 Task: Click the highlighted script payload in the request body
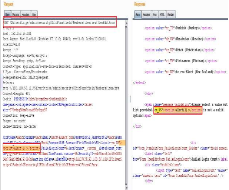pyautogui.click(x=21, y=148)
